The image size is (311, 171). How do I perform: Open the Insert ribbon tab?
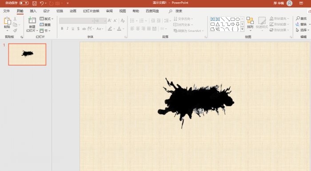pos(33,11)
